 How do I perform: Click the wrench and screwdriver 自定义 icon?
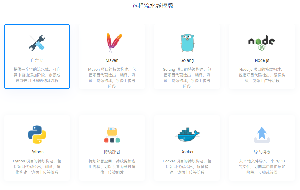(x=37, y=43)
